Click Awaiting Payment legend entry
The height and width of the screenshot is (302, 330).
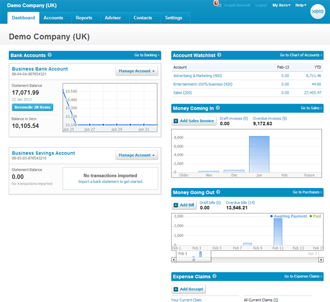click(x=289, y=216)
